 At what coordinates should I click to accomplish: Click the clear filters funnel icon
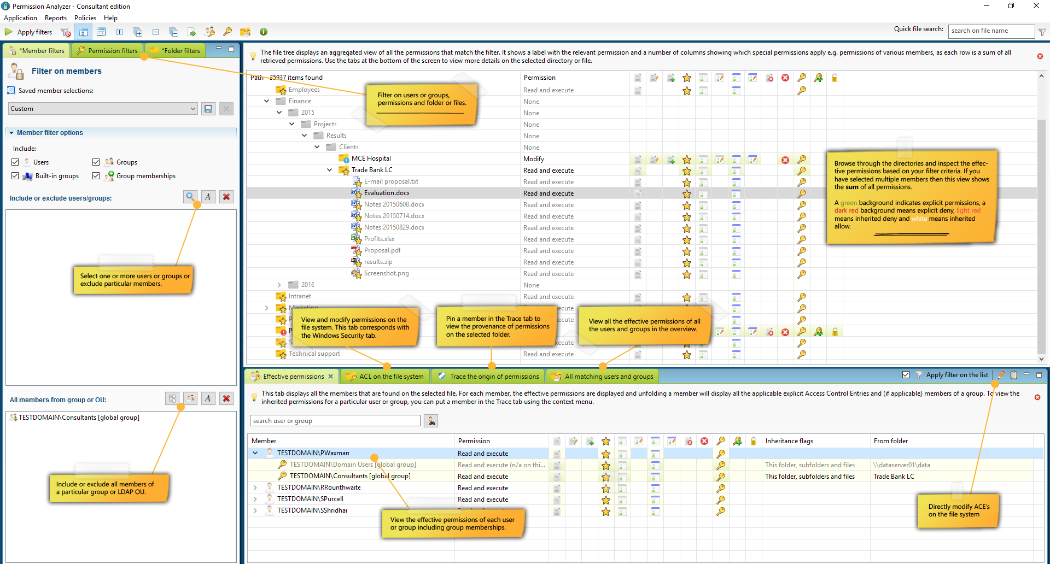coord(66,32)
